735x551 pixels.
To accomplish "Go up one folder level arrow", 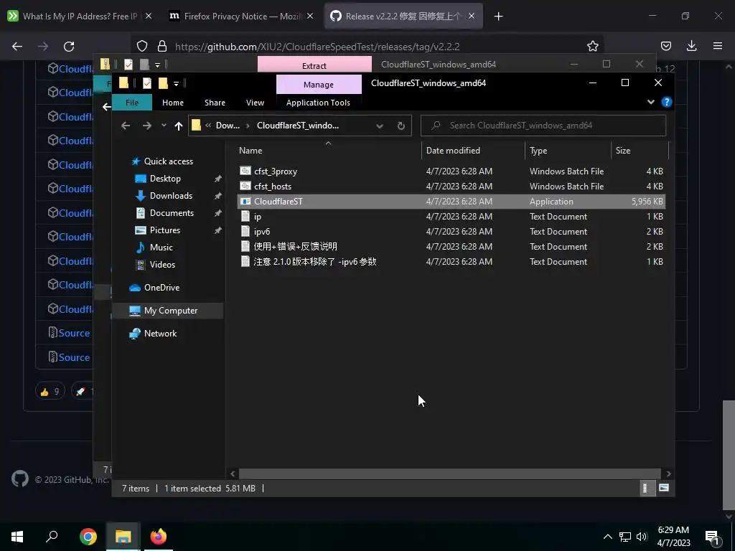I will click(x=178, y=126).
